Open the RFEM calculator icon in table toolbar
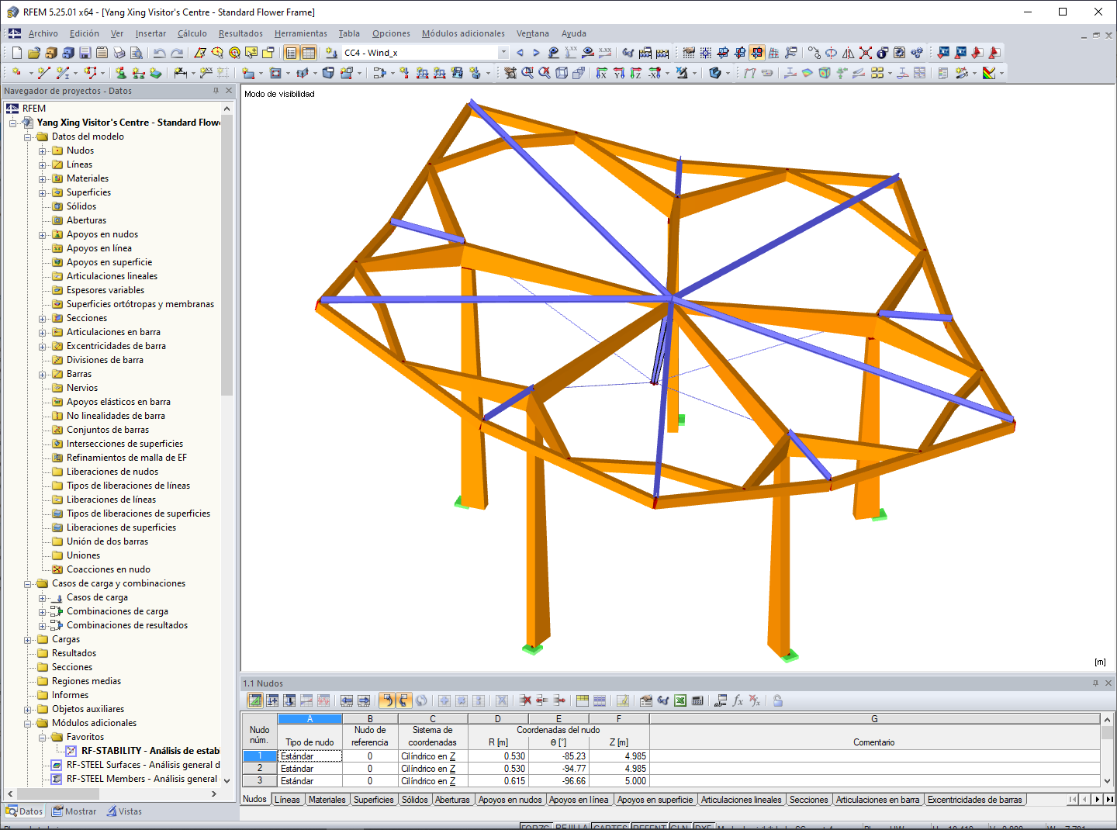Viewport: 1117px width, 830px height. [697, 700]
